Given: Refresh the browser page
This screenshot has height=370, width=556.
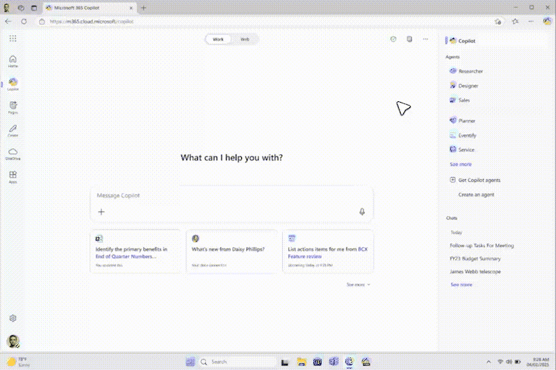Looking at the screenshot, I should click(x=24, y=22).
